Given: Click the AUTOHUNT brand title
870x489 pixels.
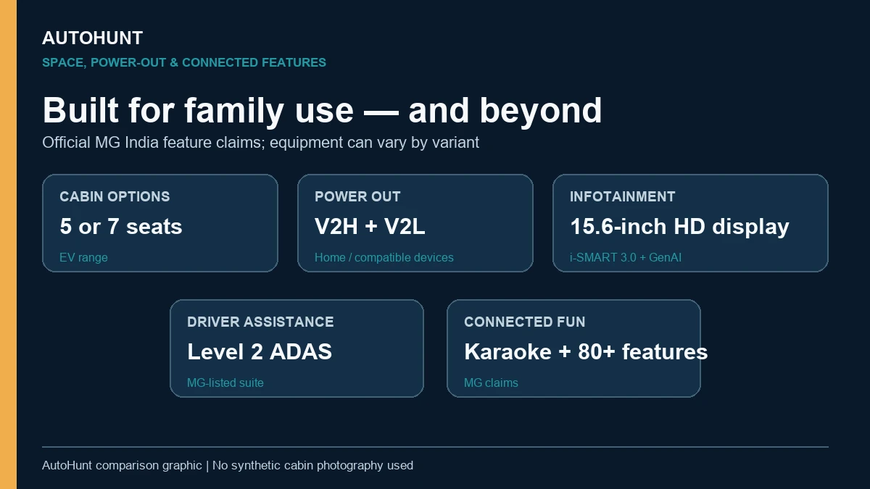Looking at the screenshot, I should tap(92, 38).
